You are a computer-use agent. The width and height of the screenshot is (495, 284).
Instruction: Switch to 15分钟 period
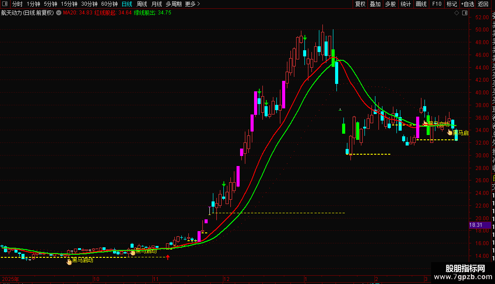(69, 4)
